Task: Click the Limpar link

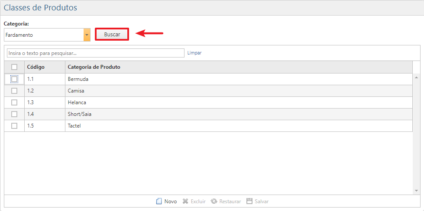Action: point(194,53)
